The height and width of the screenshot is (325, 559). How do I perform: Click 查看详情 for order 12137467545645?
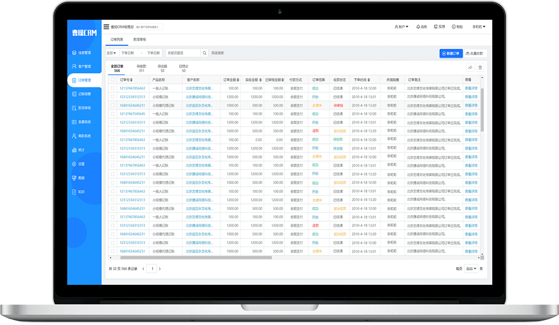click(x=471, y=114)
